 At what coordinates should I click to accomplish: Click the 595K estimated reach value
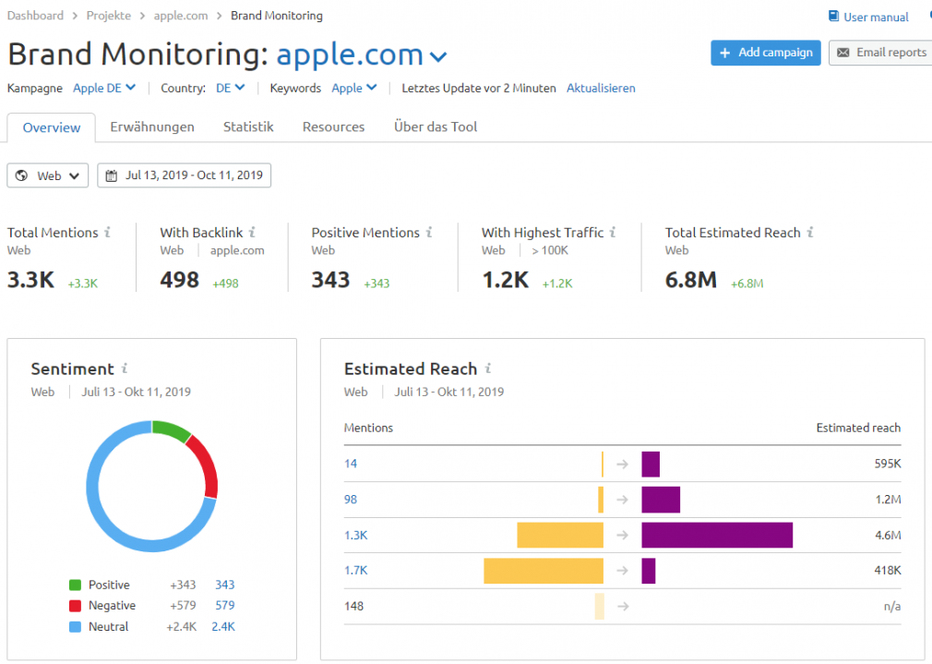coord(888,464)
